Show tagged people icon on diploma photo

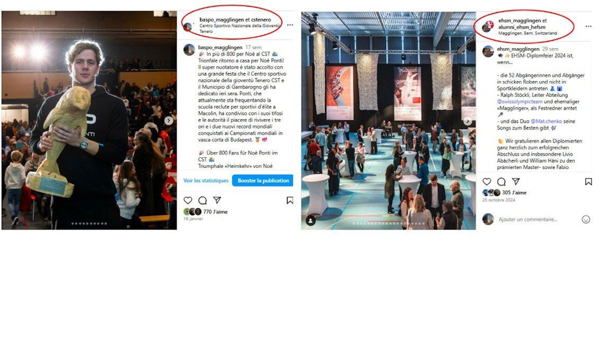[x=311, y=221]
